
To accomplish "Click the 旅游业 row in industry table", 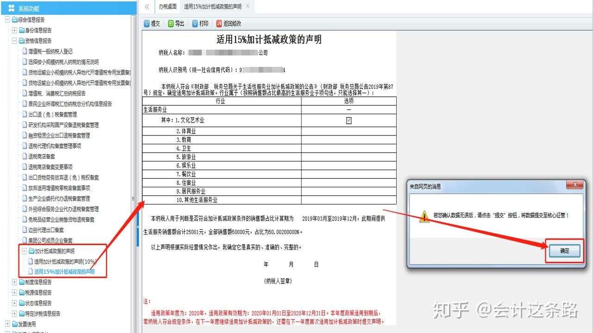I will point(269,157).
